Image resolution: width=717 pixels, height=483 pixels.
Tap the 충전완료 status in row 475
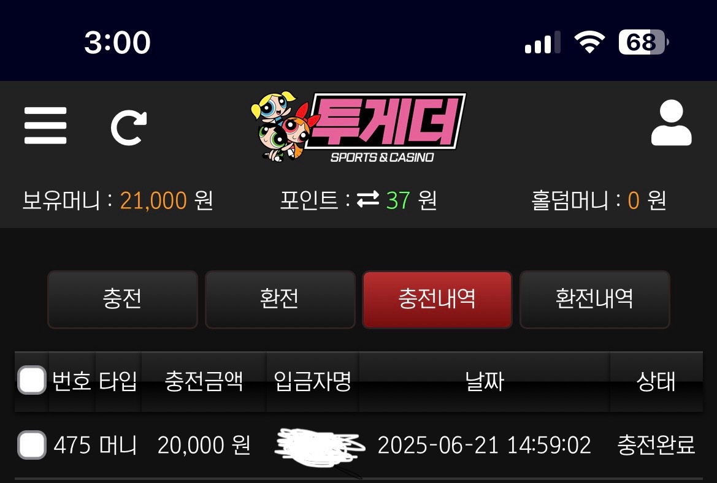pyautogui.click(x=656, y=444)
